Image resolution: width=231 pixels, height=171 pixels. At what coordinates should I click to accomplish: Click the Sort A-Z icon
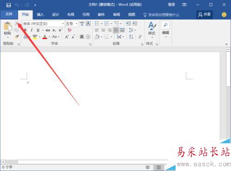point(131,37)
